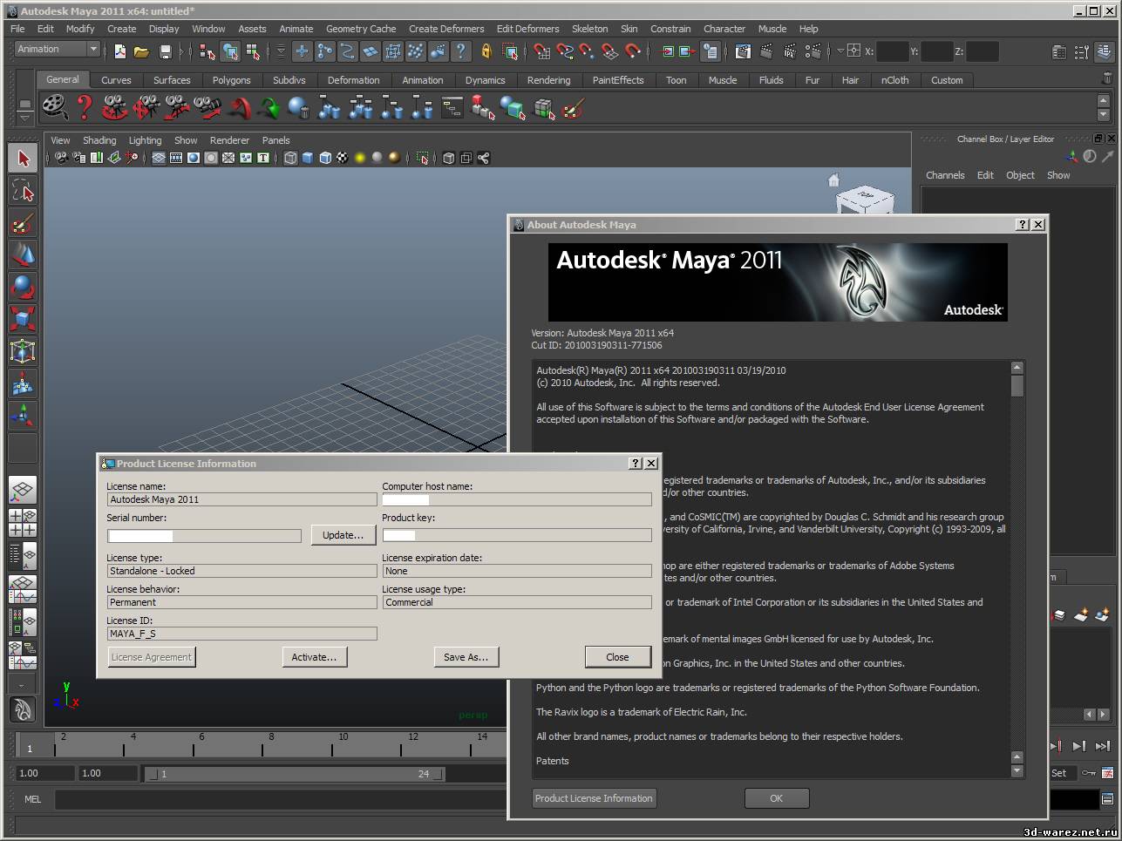Viewport: 1122px width, 841px height.
Task: Expand the shelf options arrow
Action: [x=24, y=117]
